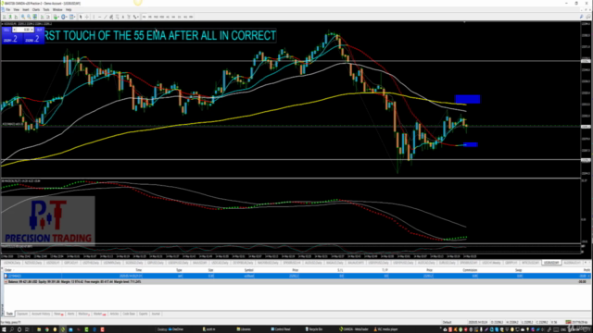Open the Mailbox terminal tab
Viewport: 593px width, 333px height.
pyautogui.click(x=84, y=314)
